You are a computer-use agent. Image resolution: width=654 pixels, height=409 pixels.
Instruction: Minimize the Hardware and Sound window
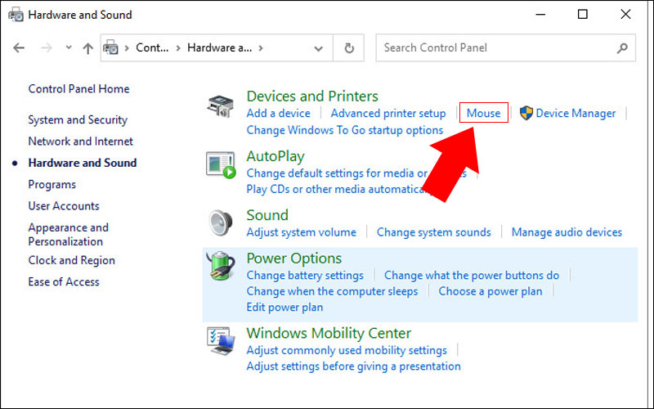pyautogui.click(x=540, y=15)
